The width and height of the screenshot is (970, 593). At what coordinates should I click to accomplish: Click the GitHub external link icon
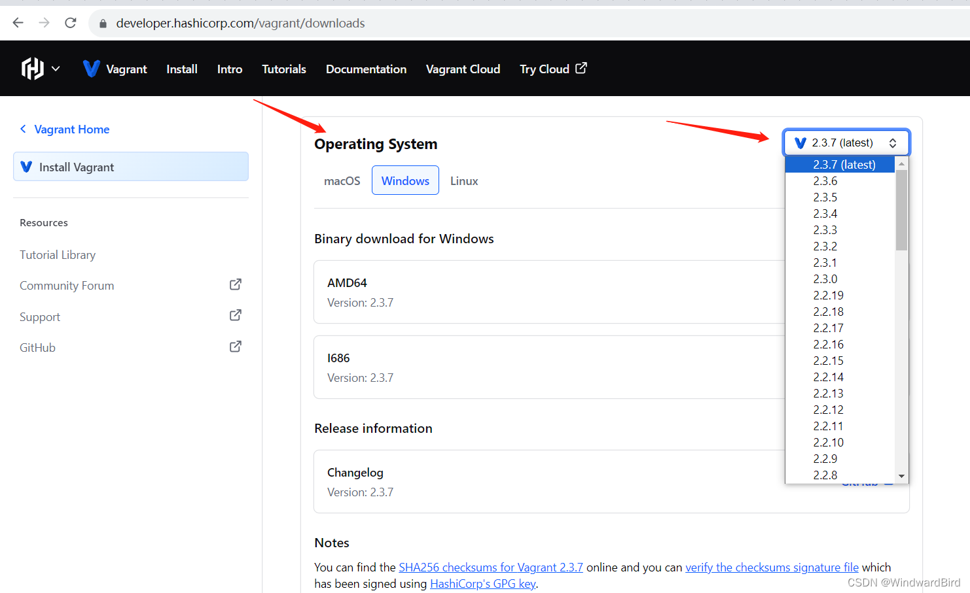pos(236,347)
